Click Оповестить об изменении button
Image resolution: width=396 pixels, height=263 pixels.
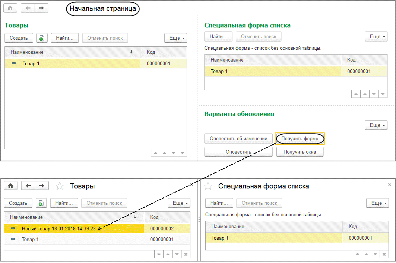238,139
